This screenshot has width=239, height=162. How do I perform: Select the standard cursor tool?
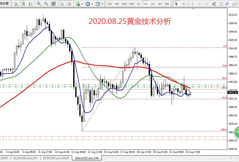pyautogui.click(x=177, y=4)
